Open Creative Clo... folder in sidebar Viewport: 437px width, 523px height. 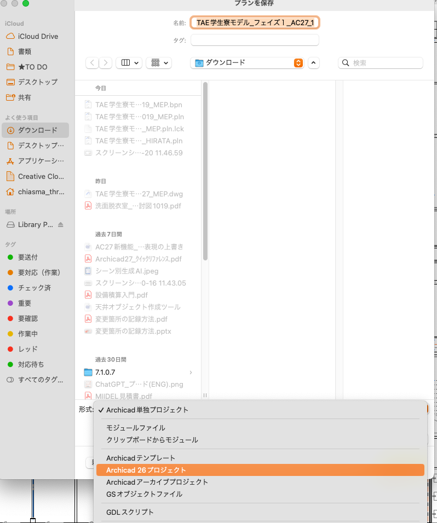pyautogui.click(x=35, y=177)
